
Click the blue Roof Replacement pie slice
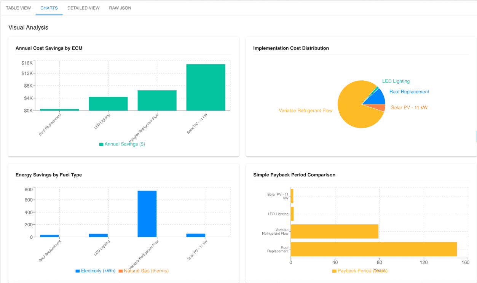coord(377,97)
